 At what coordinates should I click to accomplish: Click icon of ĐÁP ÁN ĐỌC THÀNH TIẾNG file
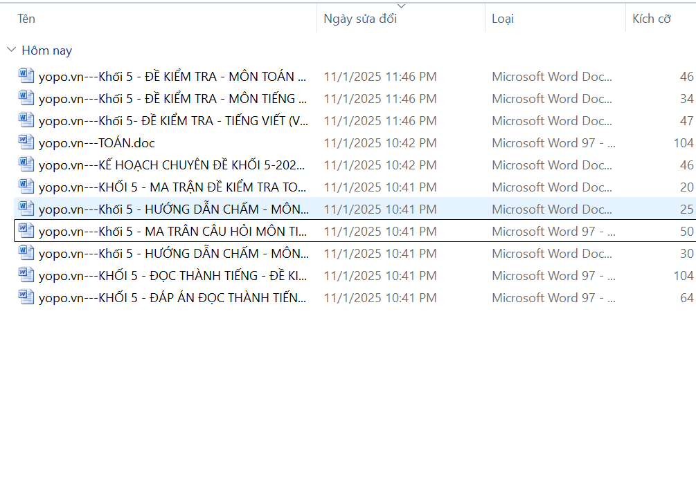click(26, 298)
